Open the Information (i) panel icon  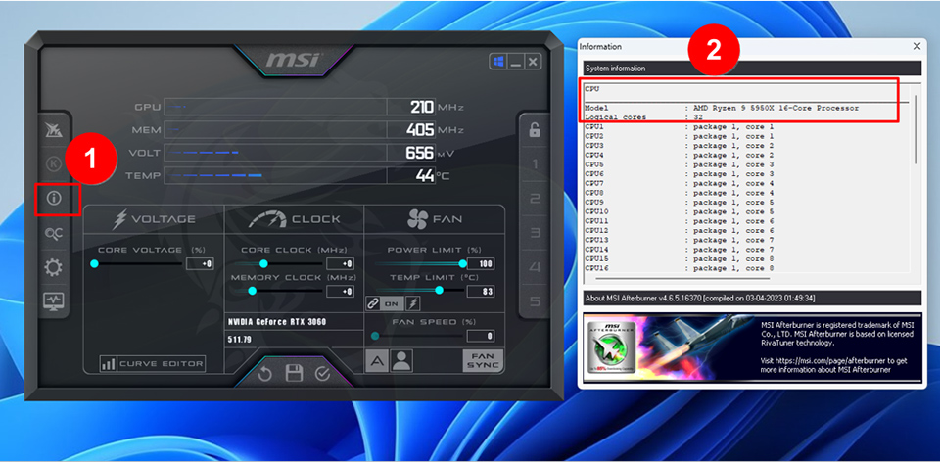[x=54, y=198]
